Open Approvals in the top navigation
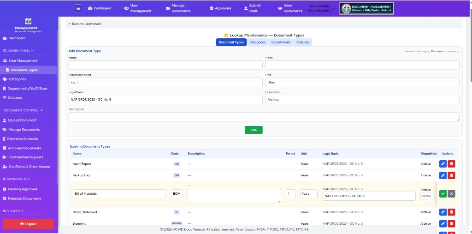Viewport: 472px width, 234px height. [220, 8]
